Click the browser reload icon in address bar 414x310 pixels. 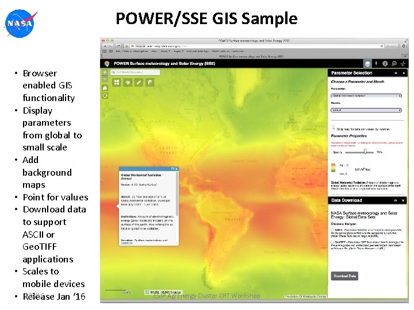click(382, 46)
